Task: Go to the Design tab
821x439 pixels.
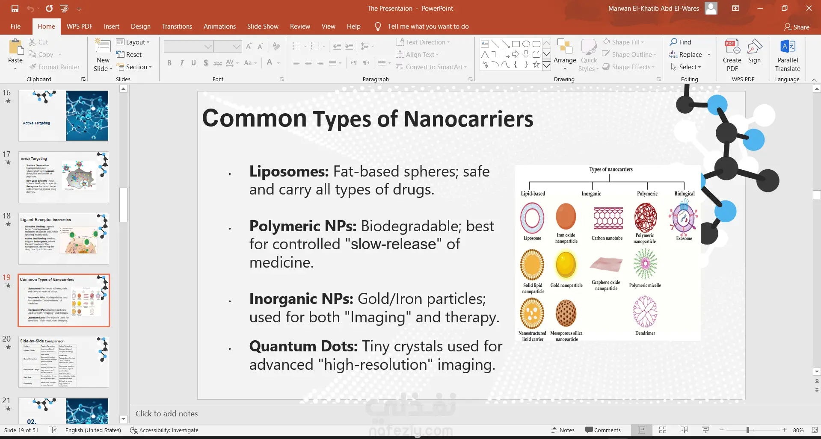Action: 140,27
